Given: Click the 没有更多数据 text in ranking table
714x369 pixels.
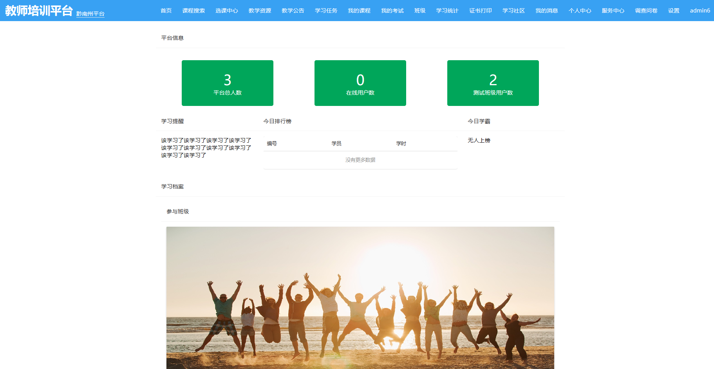Looking at the screenshot, I should pos(360,160).
